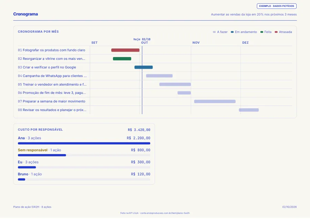Click the Gantt bar for task 05 Treinar o vendedor
The width and height of the screenshot is (310, 219).
point(175,85)
